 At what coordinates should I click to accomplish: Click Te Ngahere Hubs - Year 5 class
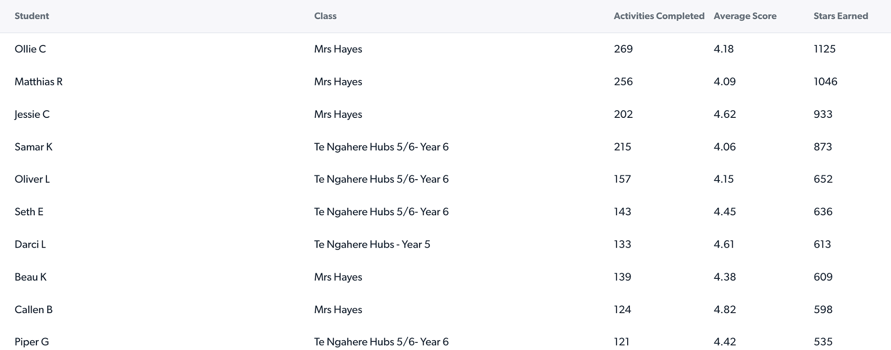tap(372, 244)
